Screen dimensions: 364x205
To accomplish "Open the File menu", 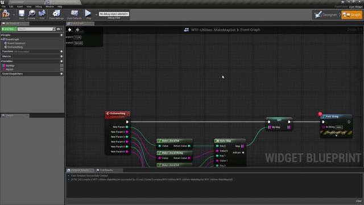I will [x=4, y=6].
